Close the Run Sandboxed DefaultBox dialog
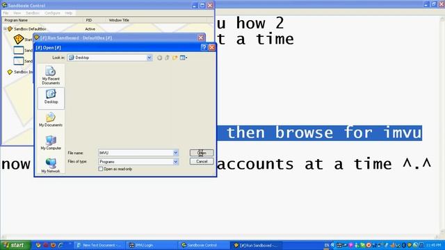This screenshot has height=250, width=445. click(x=201, y=37)
